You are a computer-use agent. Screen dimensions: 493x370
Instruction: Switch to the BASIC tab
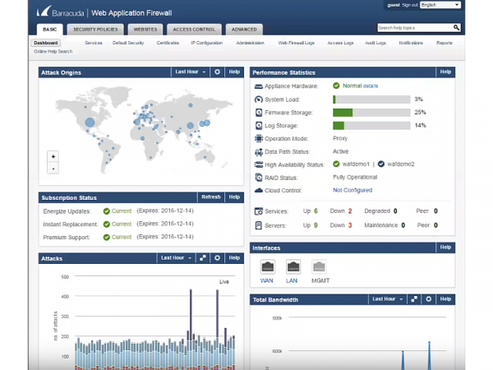tap(49, 30)
